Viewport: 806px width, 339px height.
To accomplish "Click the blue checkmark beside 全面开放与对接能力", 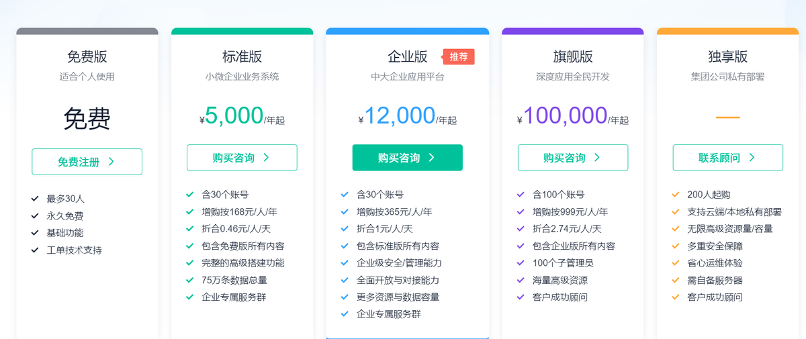I will (x=345, y=280).
